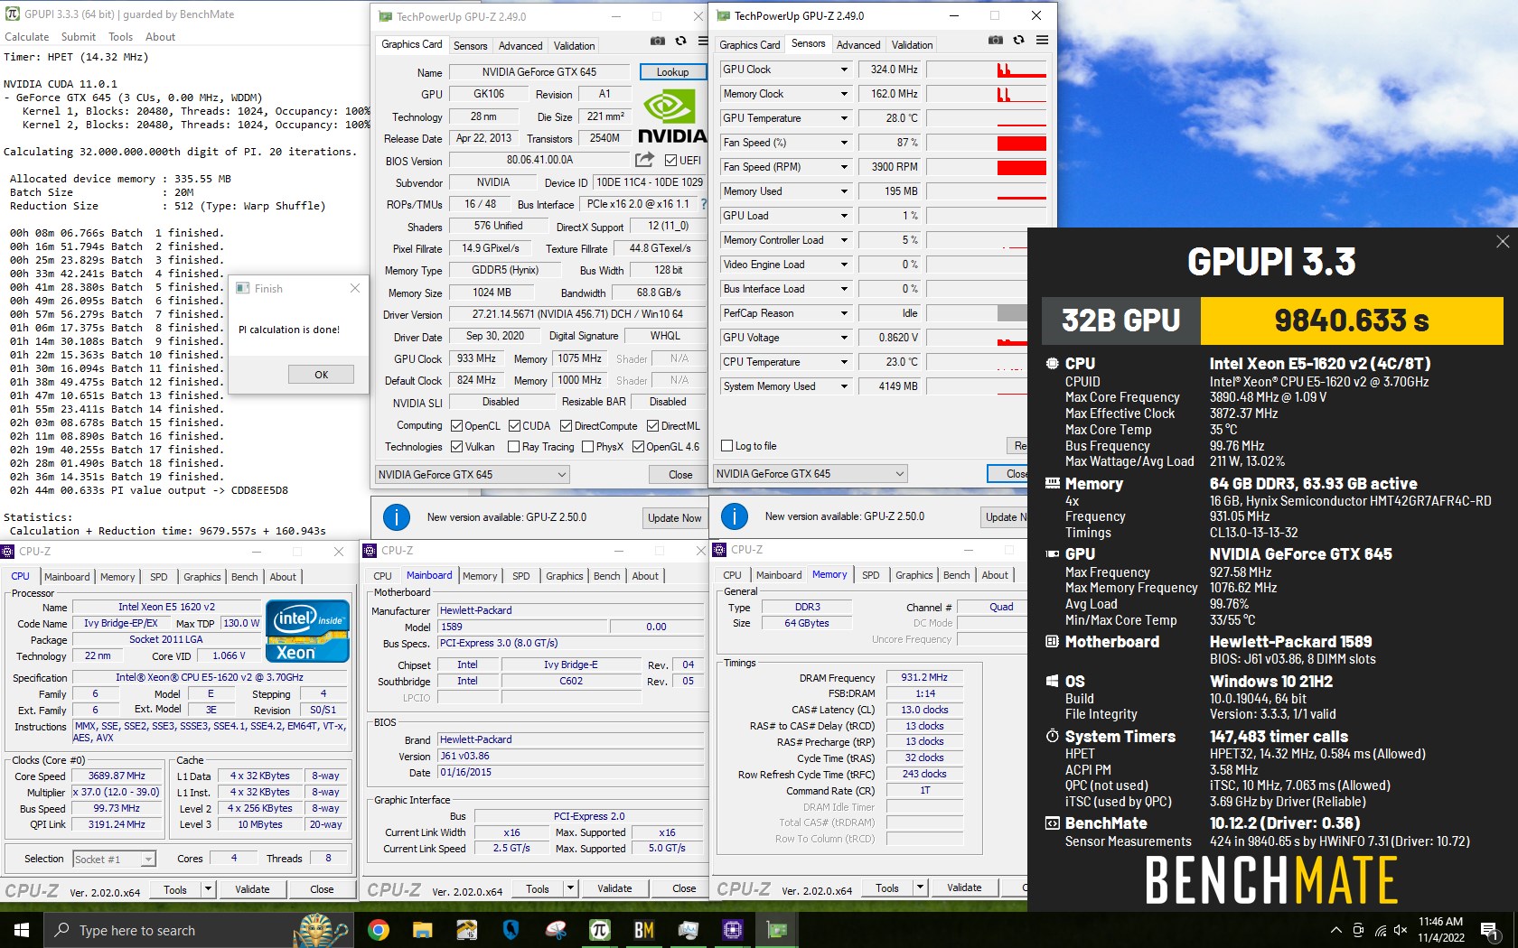Click the taskbar clock showing 11:46 AM

pos(1440,930)
